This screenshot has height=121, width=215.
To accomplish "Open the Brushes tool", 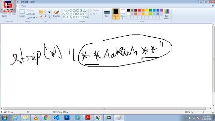I will [56, 13].
